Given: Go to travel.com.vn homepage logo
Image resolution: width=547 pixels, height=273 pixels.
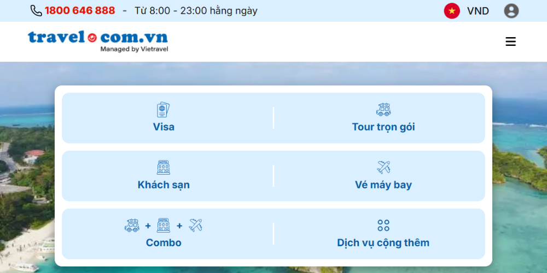Looking at the screenshot, I should pyautogui.click(x=98, y=41).
